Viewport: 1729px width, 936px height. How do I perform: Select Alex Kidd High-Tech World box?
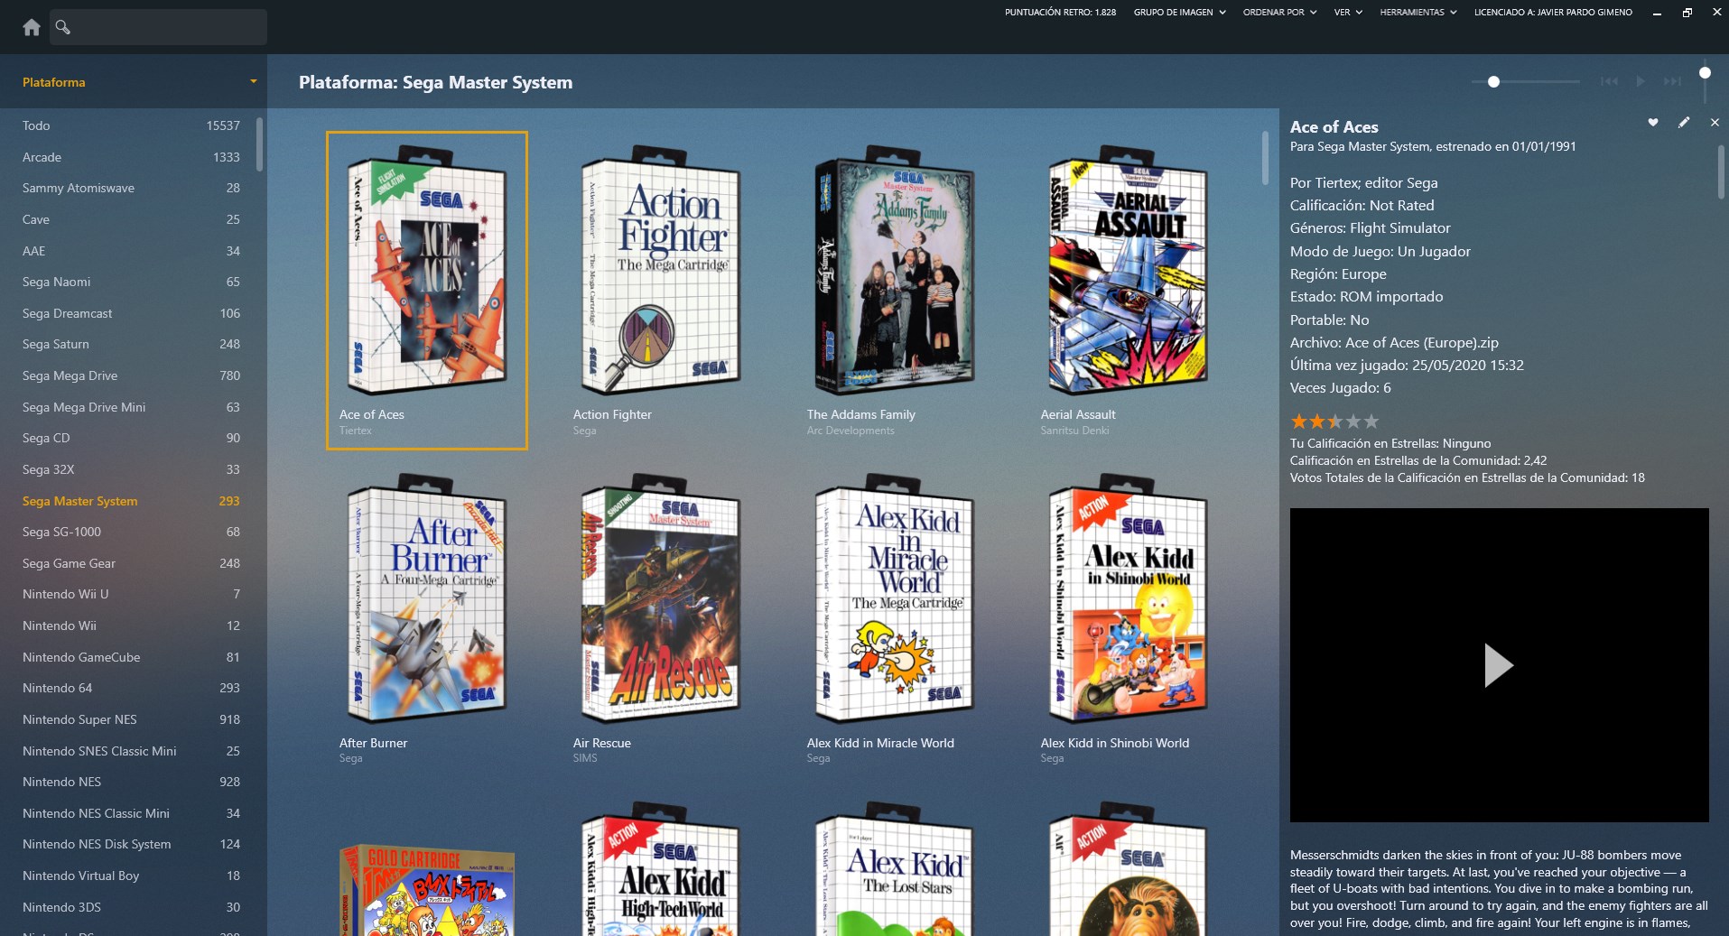(661, 869)
